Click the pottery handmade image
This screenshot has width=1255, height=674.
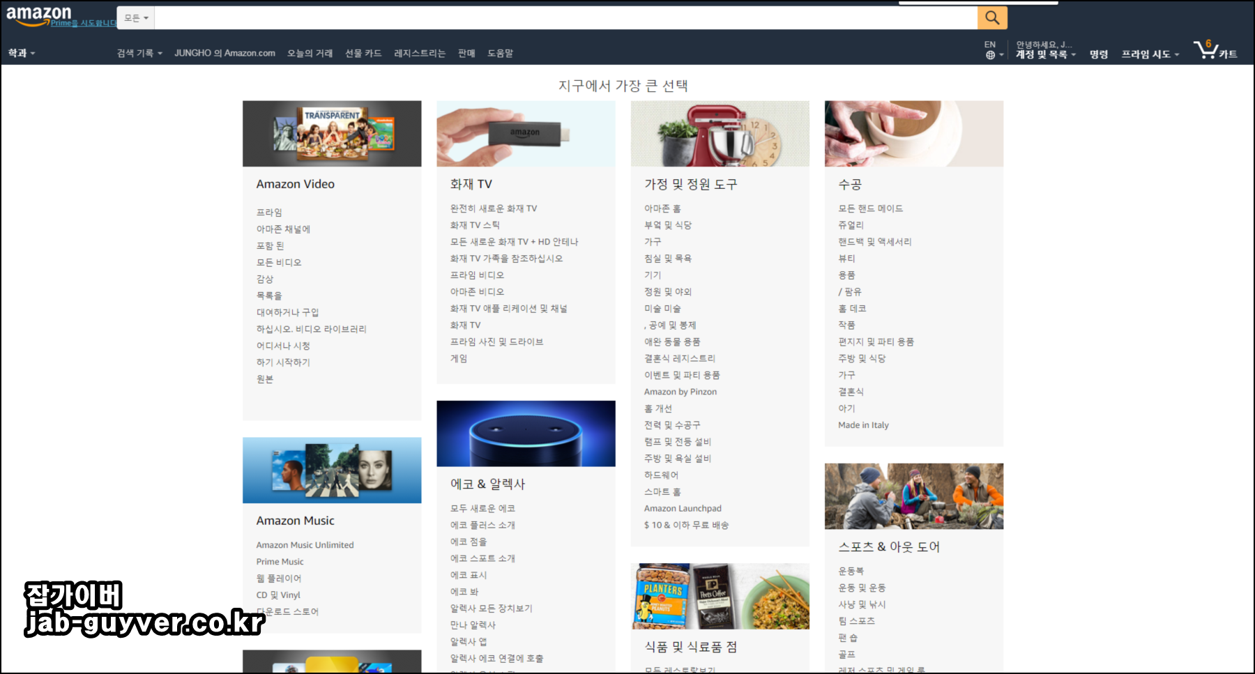(x=914, y=133)
